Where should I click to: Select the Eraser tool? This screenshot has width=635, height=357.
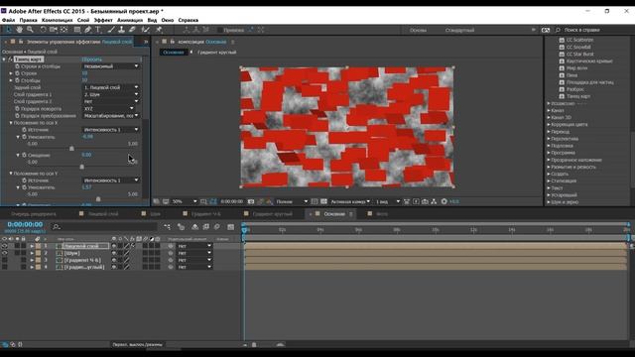pyautogui.click(x=132, y=30)
